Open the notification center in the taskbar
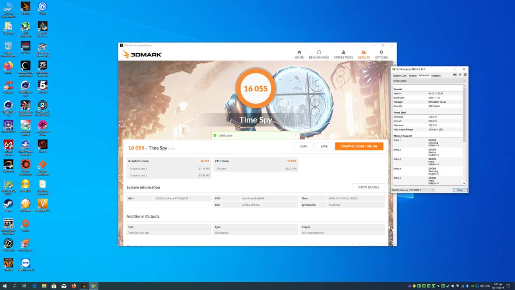Screen dimensions: 515x290 point(509,286)
